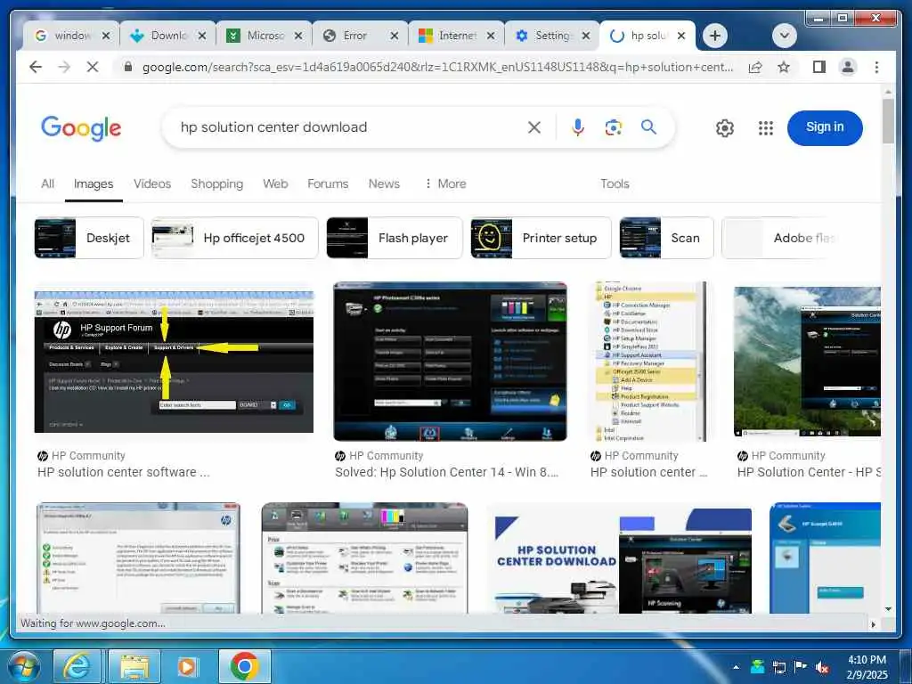Share this page from the address bar
The image size is (912, 684).
pyautogui.click(x=755, y=67)
